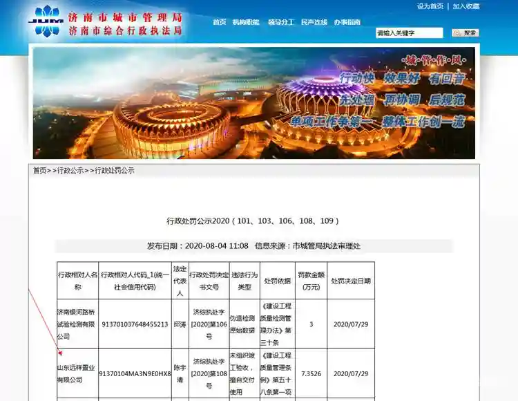Click the 行政处罚公示2020 article title
518x401 pixels.
(x=253, y=221)
